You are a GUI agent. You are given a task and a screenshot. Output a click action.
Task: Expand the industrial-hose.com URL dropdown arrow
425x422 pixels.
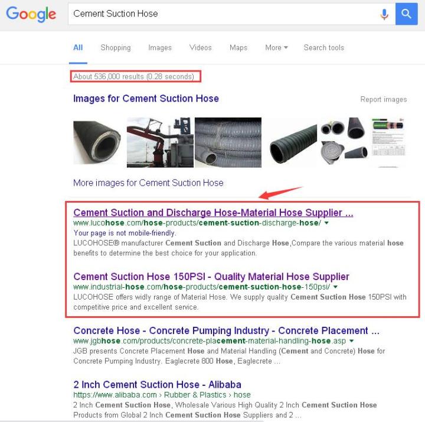(x=335, y=287)
